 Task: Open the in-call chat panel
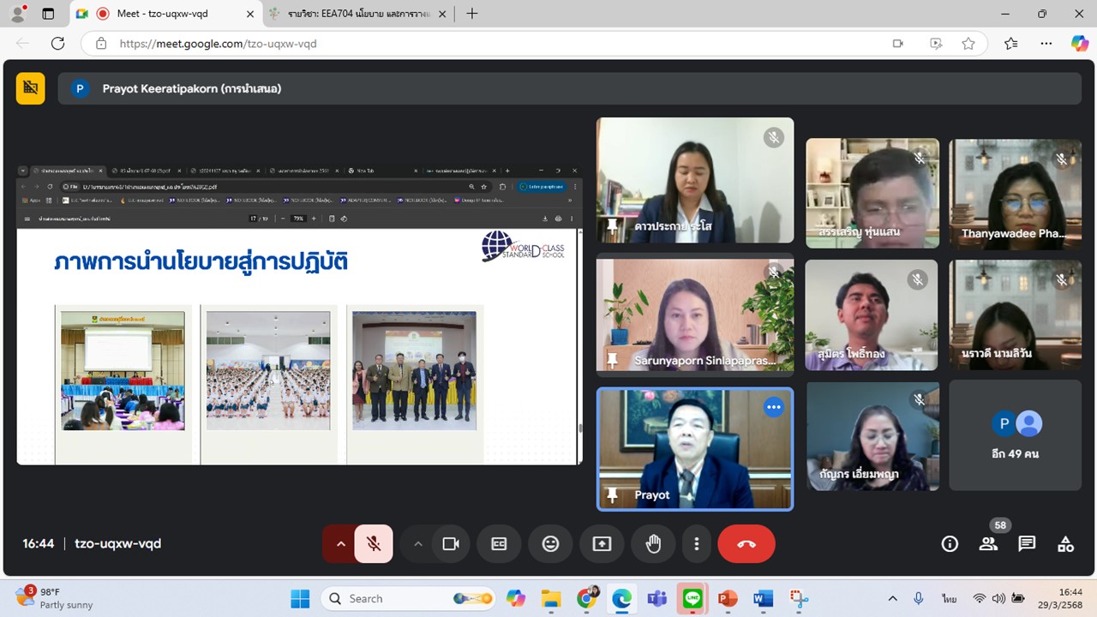point(1027,543)
